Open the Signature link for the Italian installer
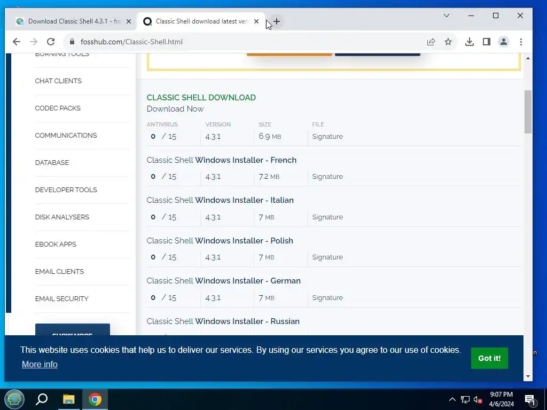The image size is (547, 410). click(327, 217)
